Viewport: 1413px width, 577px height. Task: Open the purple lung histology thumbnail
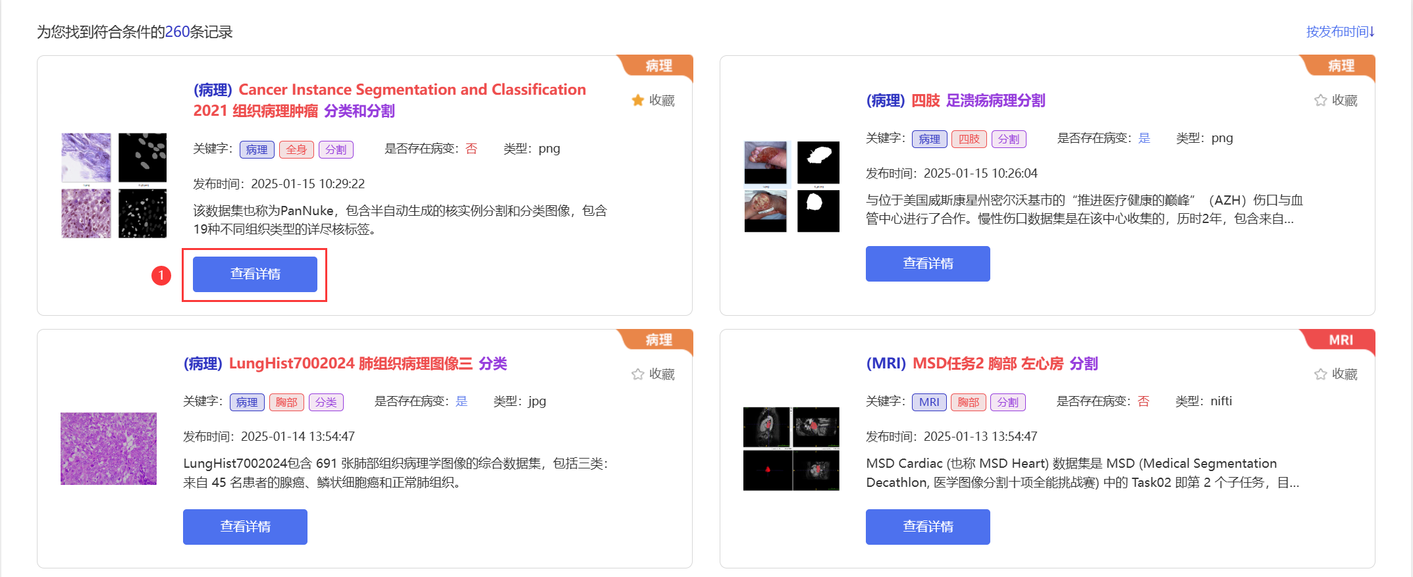109,449
